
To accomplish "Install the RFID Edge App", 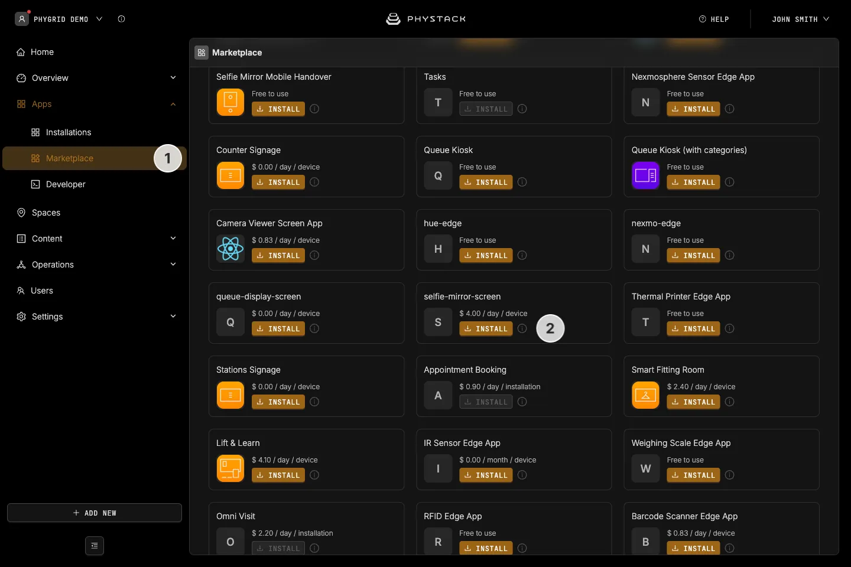I will click(486, 548).
